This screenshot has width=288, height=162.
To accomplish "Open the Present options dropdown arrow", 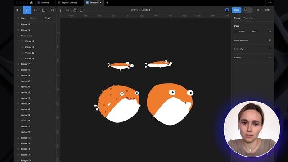I will (x=261, y=10).
